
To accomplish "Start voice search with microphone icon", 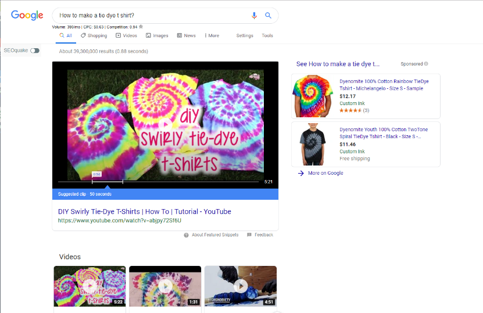I will (254, 15).
